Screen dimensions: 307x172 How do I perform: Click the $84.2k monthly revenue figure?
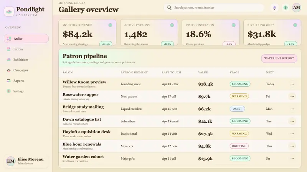(78, 34)
